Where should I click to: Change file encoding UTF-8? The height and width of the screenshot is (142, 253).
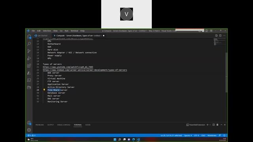(196, 135)
